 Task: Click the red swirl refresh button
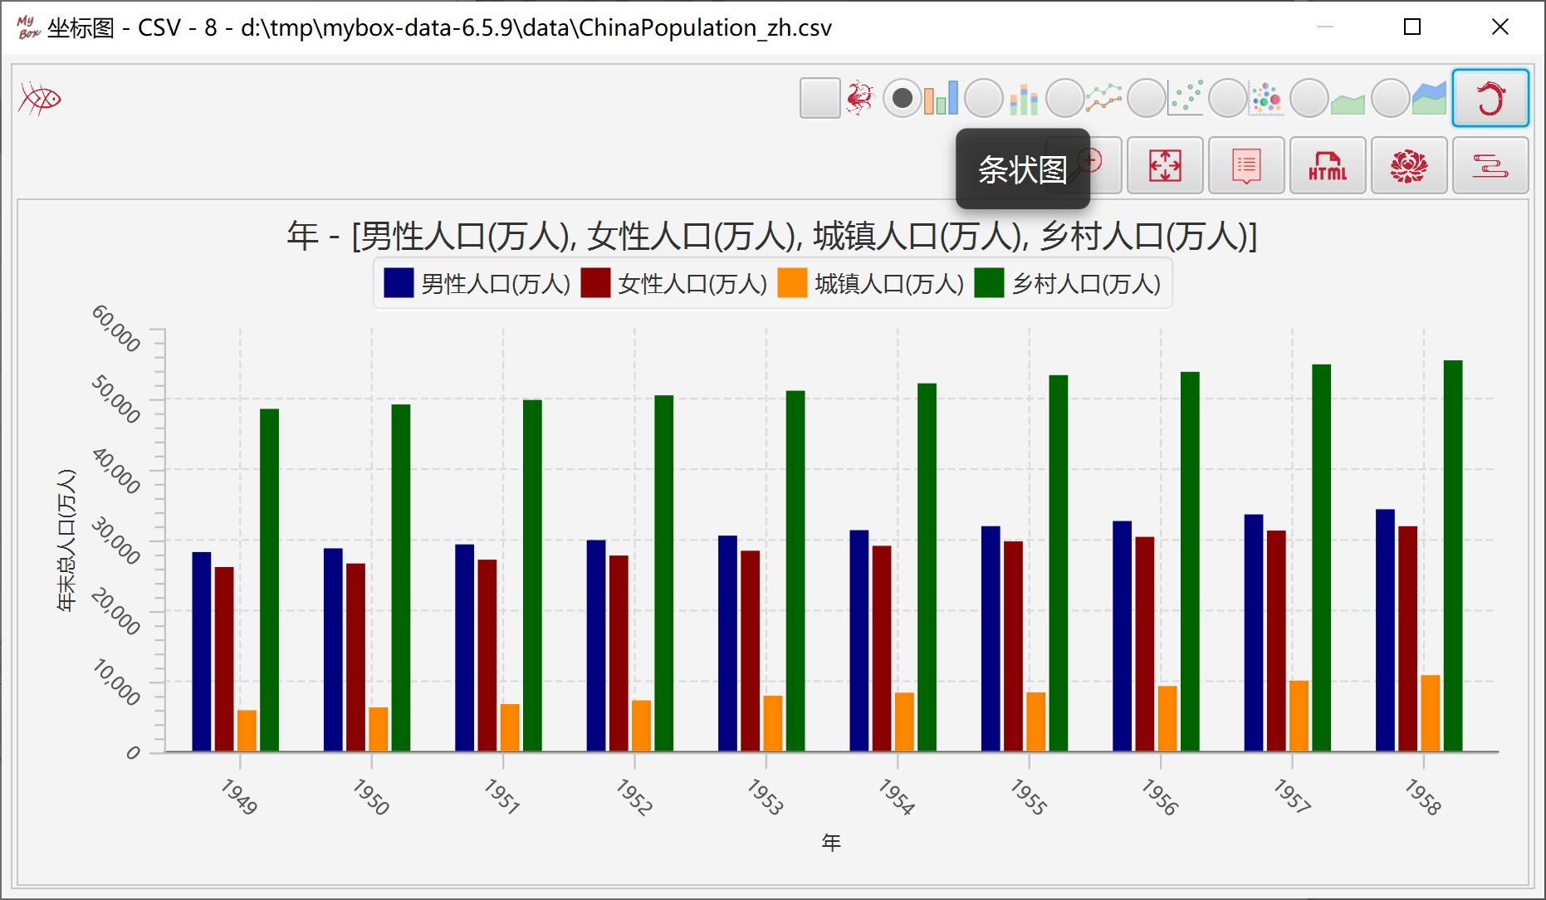1490,98
